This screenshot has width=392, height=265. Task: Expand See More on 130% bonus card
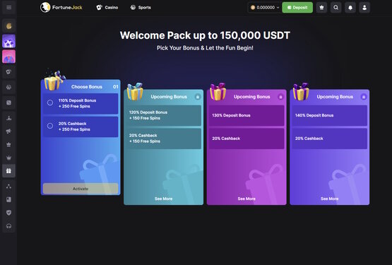pyautogui.click(x=247, y=199)
